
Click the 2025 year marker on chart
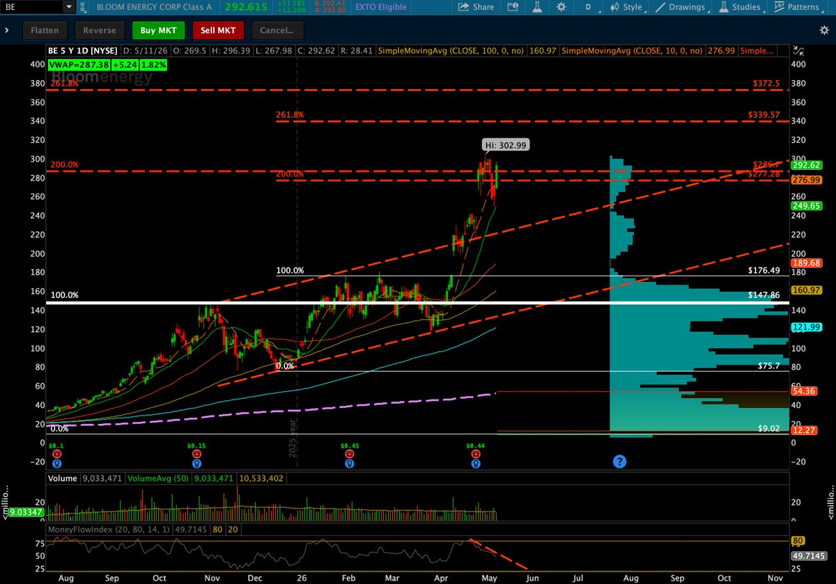293,437
